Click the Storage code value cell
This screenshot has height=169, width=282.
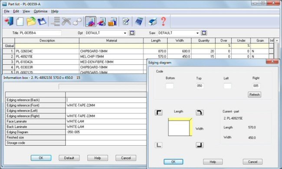(106, 143)
